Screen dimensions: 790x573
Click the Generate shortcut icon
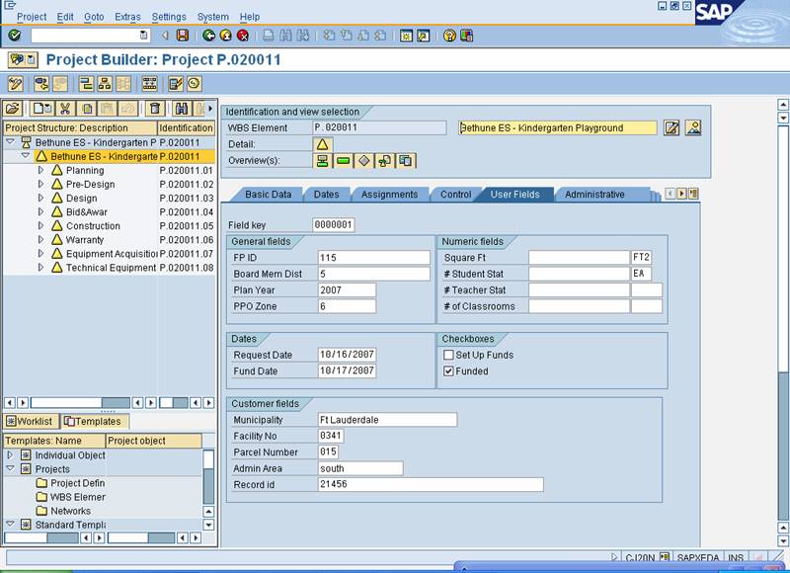424,36
